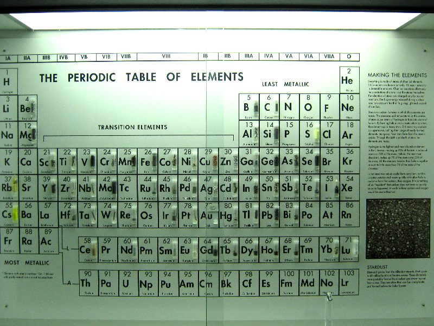Click the Carbon (C) element box
This screenshot has height=326, width=434.
click(267, 106)
